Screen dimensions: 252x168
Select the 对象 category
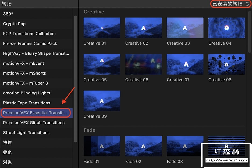pos(36,162)
